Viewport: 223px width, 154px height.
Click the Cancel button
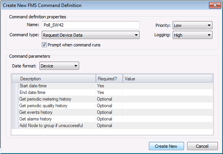click(x=202, y=146)
